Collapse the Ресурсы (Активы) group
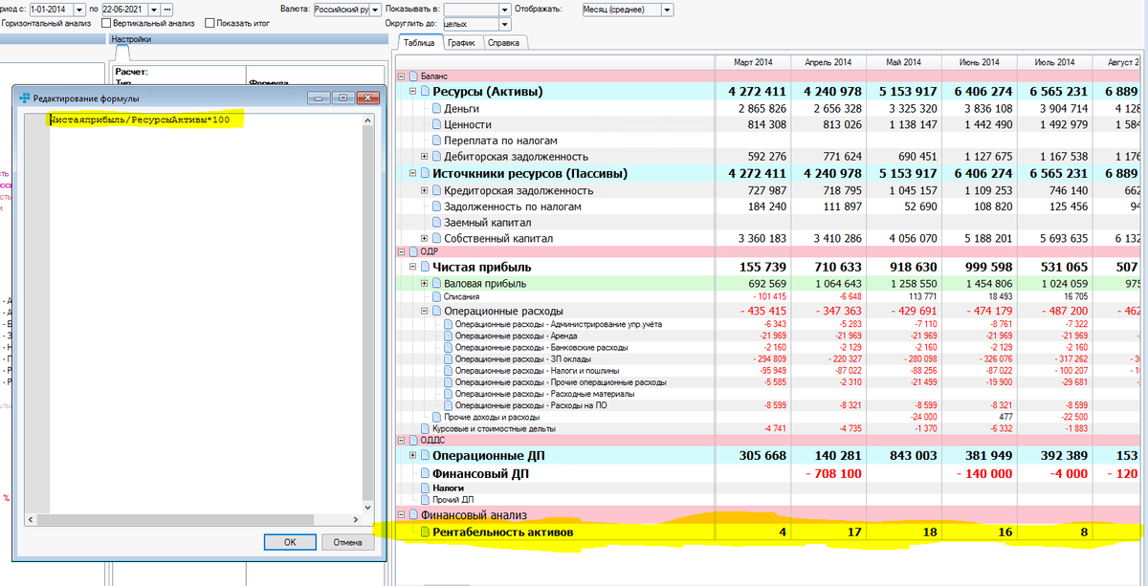The height and width of the screenshot is (586, 1148). (x=412, y=92)
